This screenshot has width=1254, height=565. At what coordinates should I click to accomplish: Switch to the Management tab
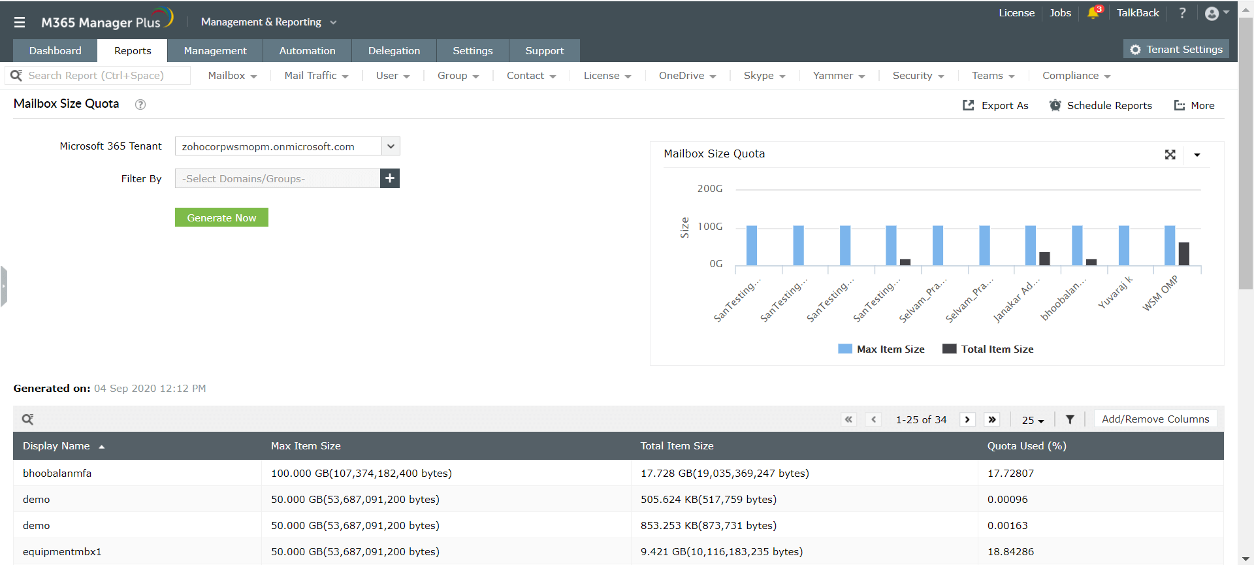(x=215, y=51)
